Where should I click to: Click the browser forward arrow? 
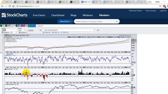[6, 6]
